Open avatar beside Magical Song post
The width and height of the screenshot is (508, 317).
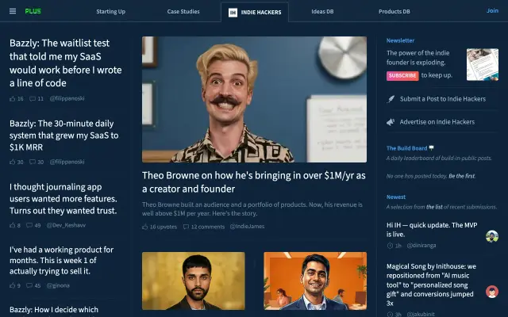coord(492,292)
